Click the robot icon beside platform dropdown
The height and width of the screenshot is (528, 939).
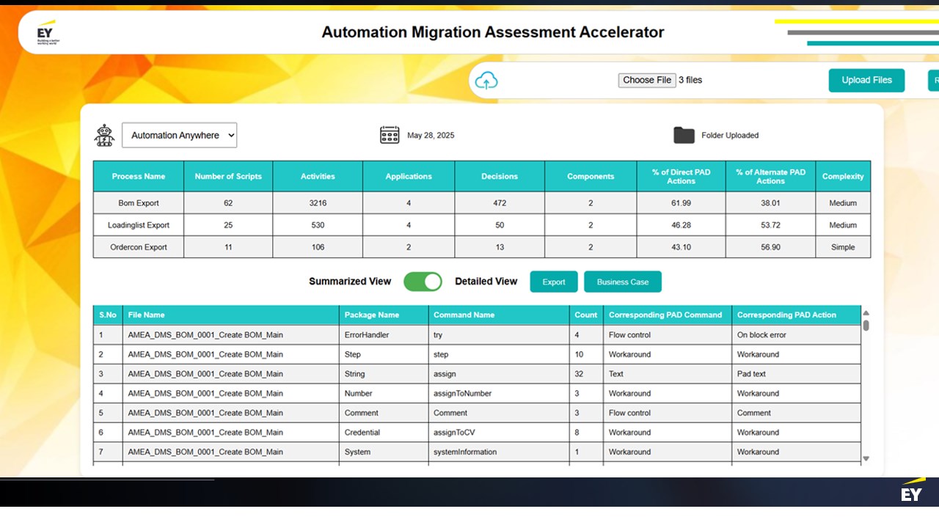tap(104, 135)
